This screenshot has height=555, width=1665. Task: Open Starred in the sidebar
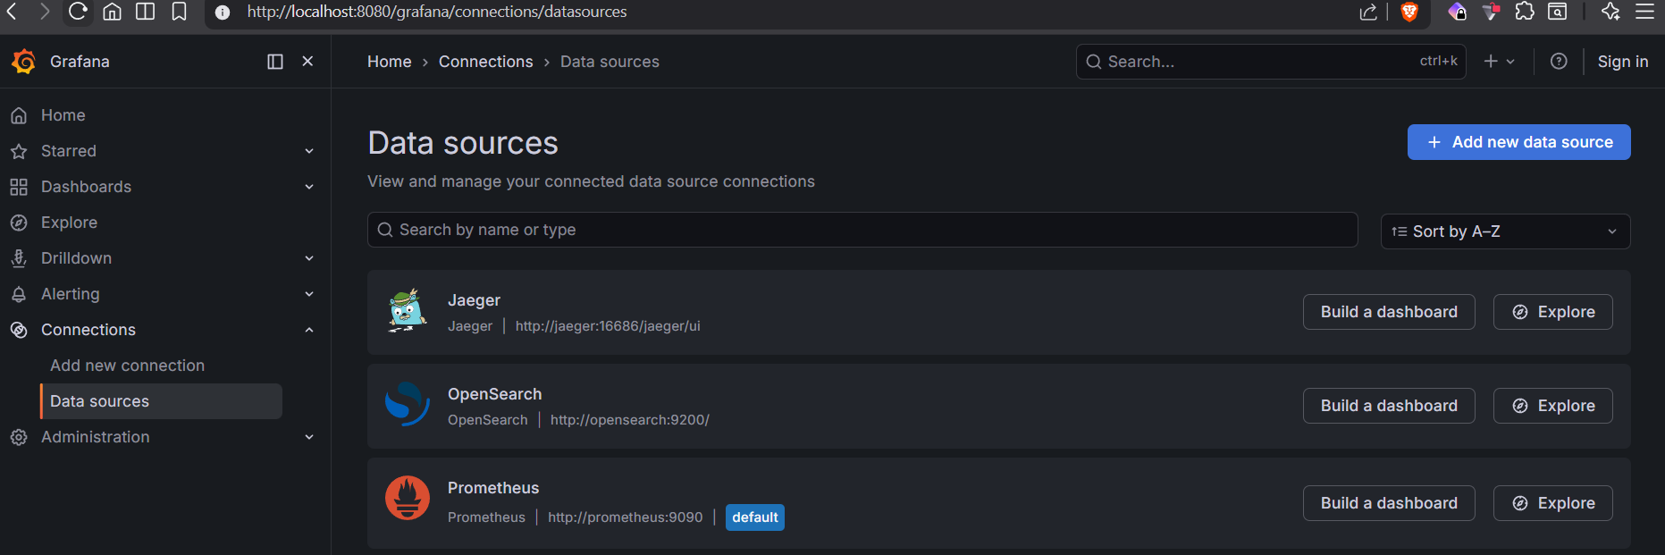pos(69,151)
